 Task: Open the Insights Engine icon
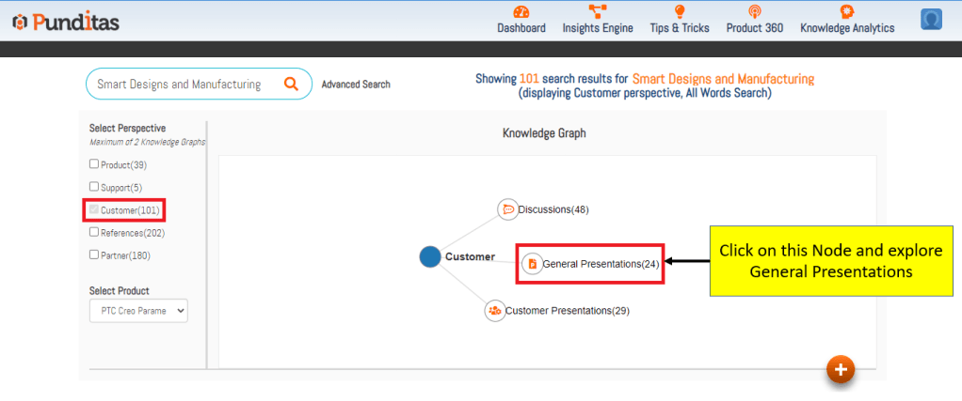(x=598, y=11)
